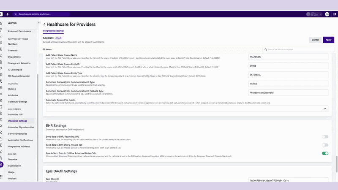The image size is (338, 190).
Task: Click the Search for title or description field
Action: [298, 49]
